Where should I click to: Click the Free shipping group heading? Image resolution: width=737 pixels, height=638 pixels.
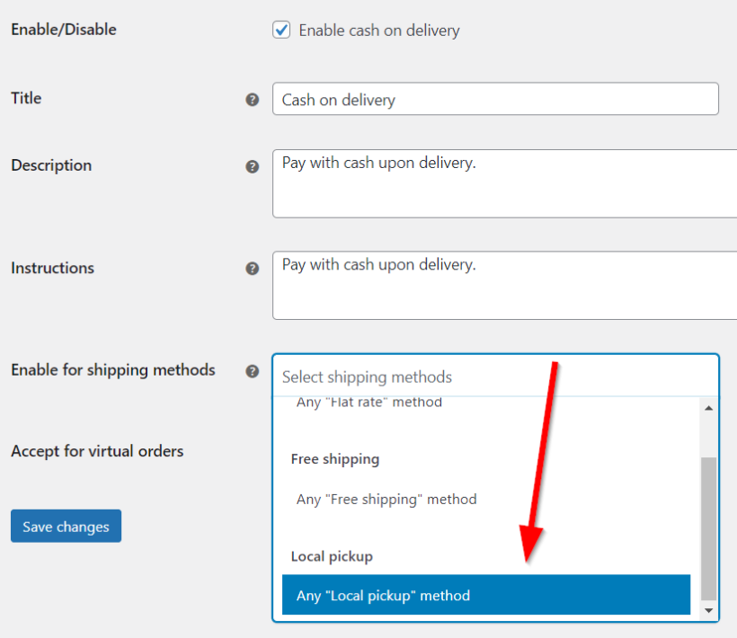pyautogui.click(x=335, y=458)
